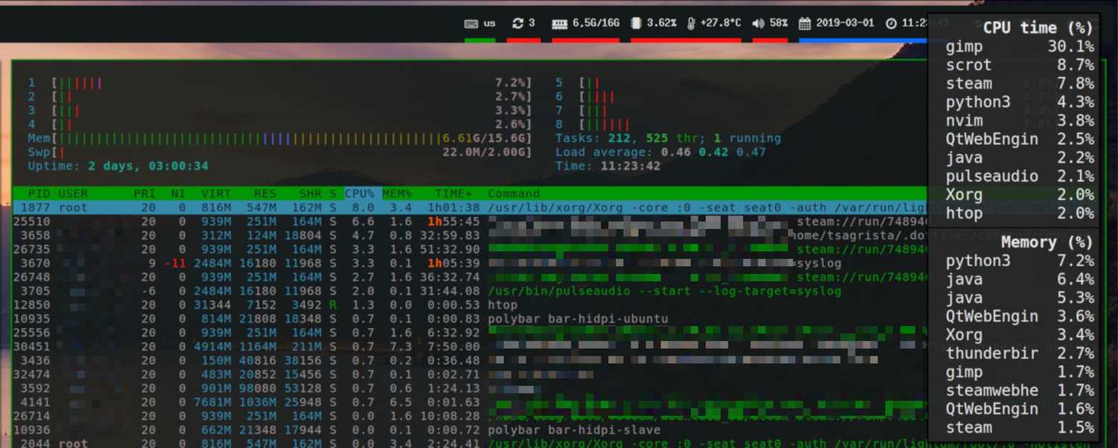Click the SHR column header
This screenshot has height=448, width=1118.
point(310,193)
